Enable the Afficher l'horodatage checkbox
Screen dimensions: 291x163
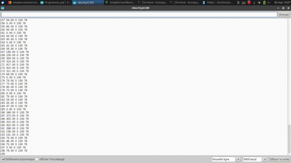coord(37,159)
